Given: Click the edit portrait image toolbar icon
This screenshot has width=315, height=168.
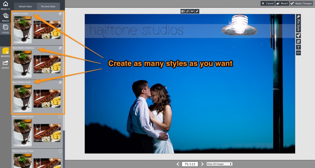Looking at the screenshot, I should tap(183, 11).
